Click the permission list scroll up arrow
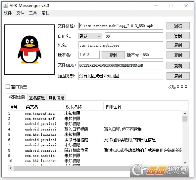 click(x=185, y=114)
